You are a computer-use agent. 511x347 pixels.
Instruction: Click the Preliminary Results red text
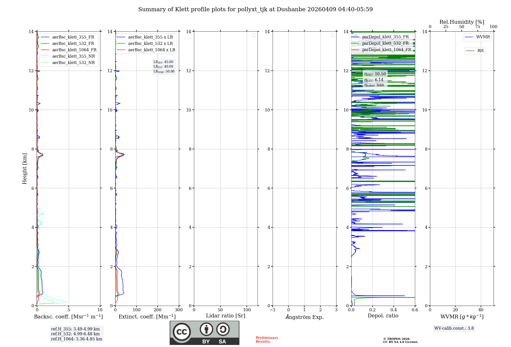click(267, 340)
